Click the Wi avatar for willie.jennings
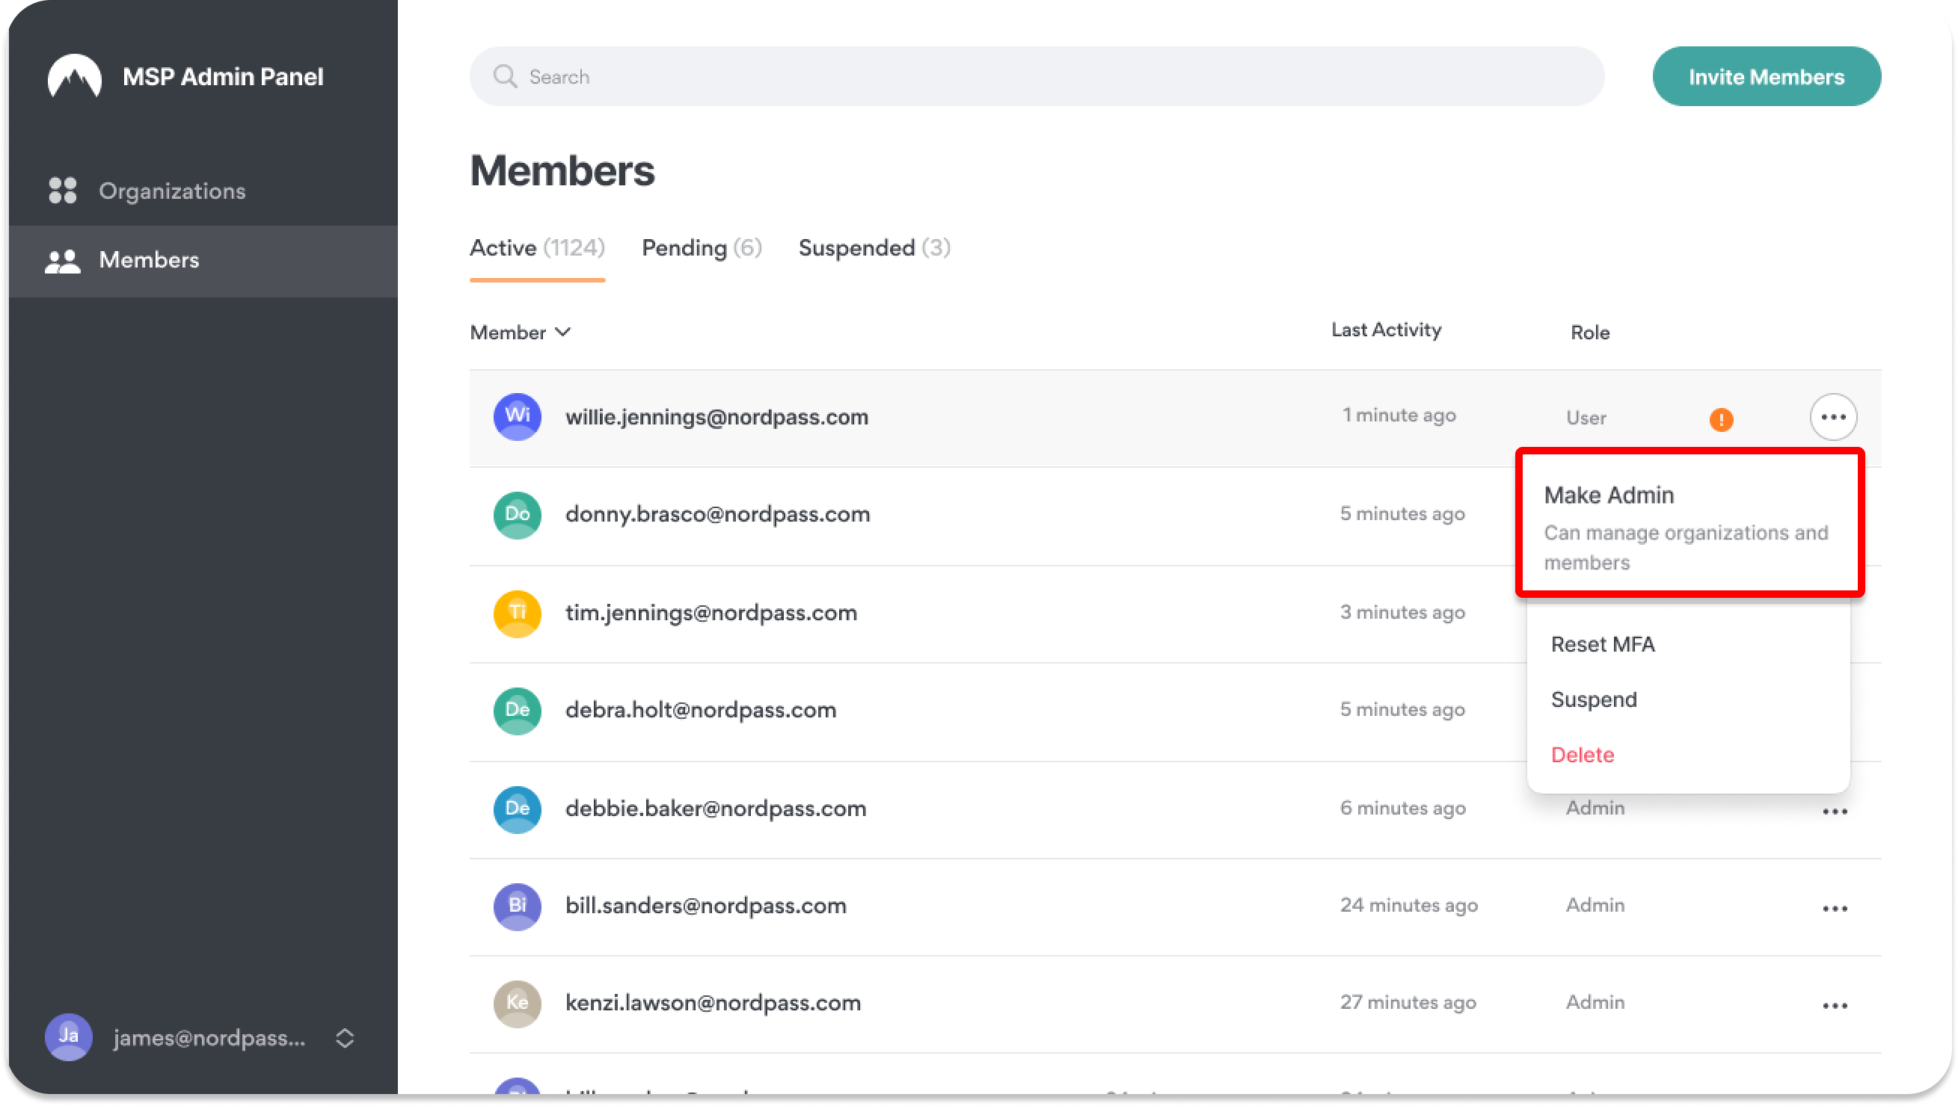The image size is (1958, 1106). tap(517, 416)
